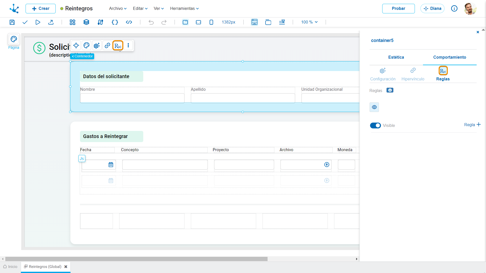The image size is (486, 273).
Task: Click the horizontal scrollbar thumb
Action: 136,259
